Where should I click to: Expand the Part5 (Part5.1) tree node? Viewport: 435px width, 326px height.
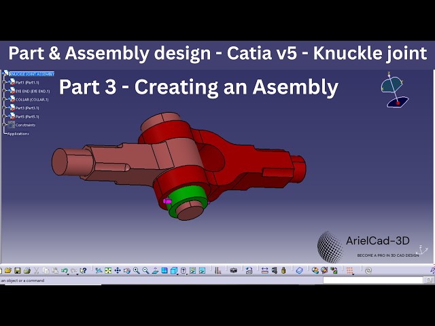tap(4, 116)
